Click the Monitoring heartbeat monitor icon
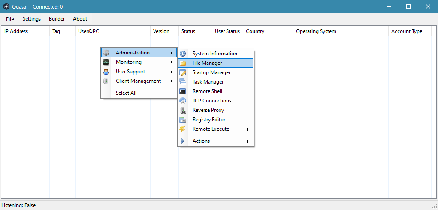438x210 pixels. 106,62
